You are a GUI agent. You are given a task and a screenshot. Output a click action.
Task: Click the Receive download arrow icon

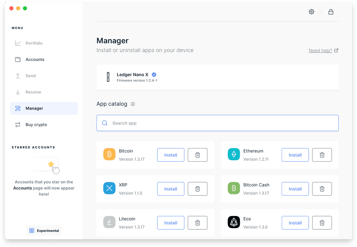point(18,92)
